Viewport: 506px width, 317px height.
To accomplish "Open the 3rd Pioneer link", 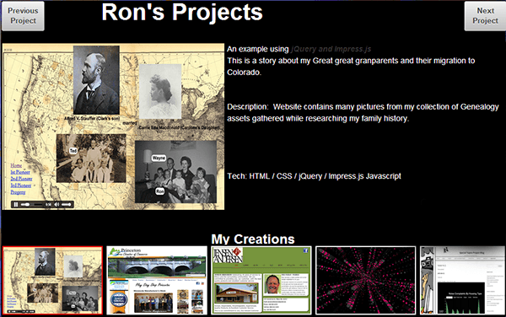I will click(21, 185).
